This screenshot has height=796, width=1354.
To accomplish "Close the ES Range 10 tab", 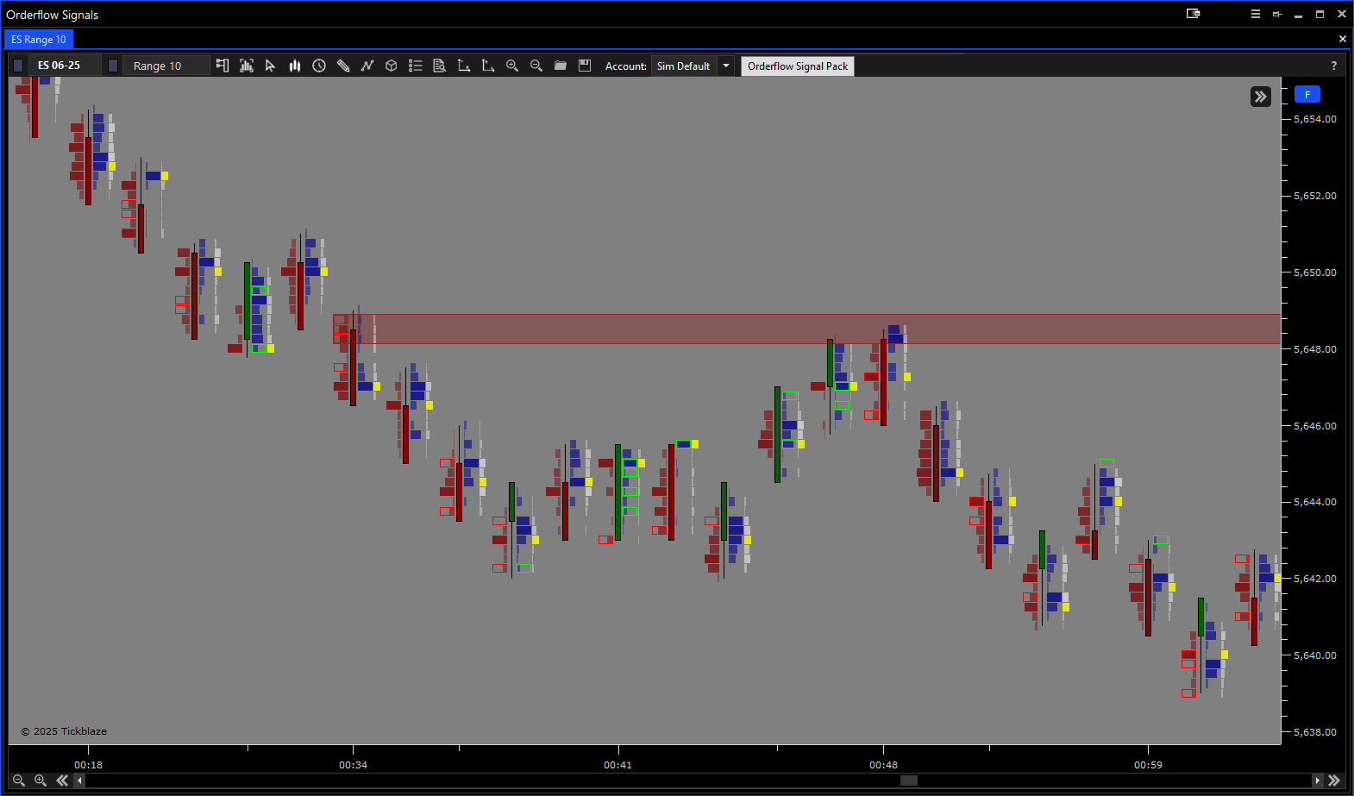I will 1343,39.
